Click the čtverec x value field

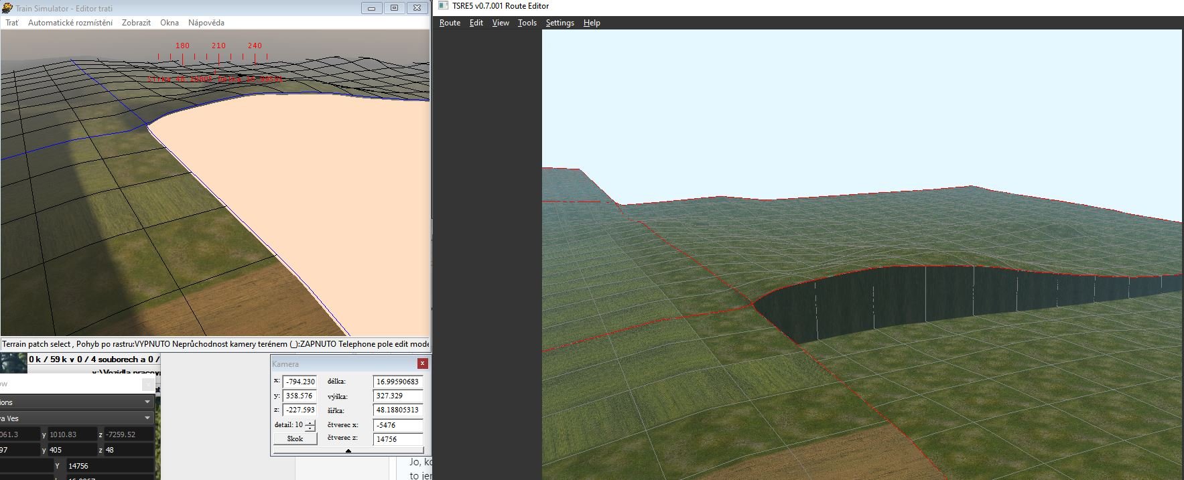398,425
